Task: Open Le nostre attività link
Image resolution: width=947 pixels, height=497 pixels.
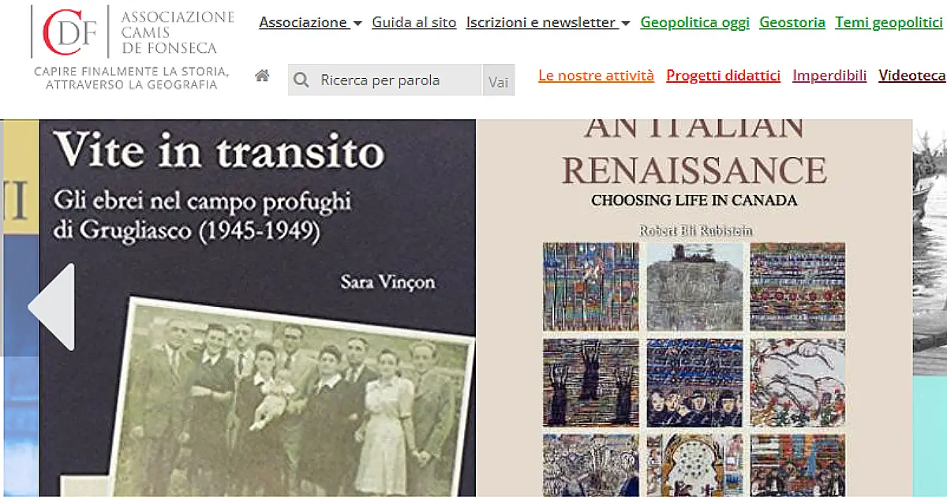Action: pyautogui.click(x=596, y=76)
